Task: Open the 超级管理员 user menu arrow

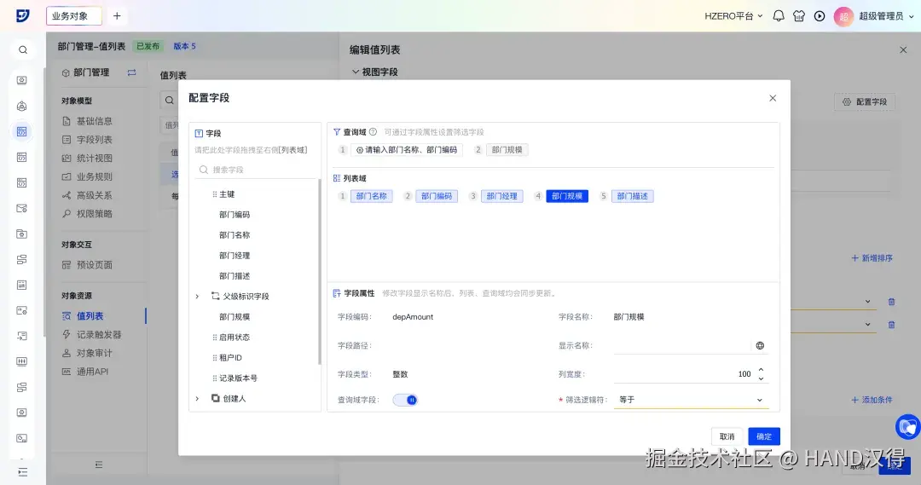Action: pos(911,16)
